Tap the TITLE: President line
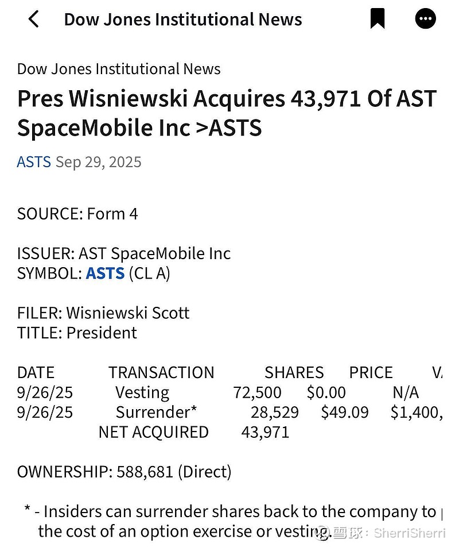Screen dimensions: 459x547 coord(77,333)
